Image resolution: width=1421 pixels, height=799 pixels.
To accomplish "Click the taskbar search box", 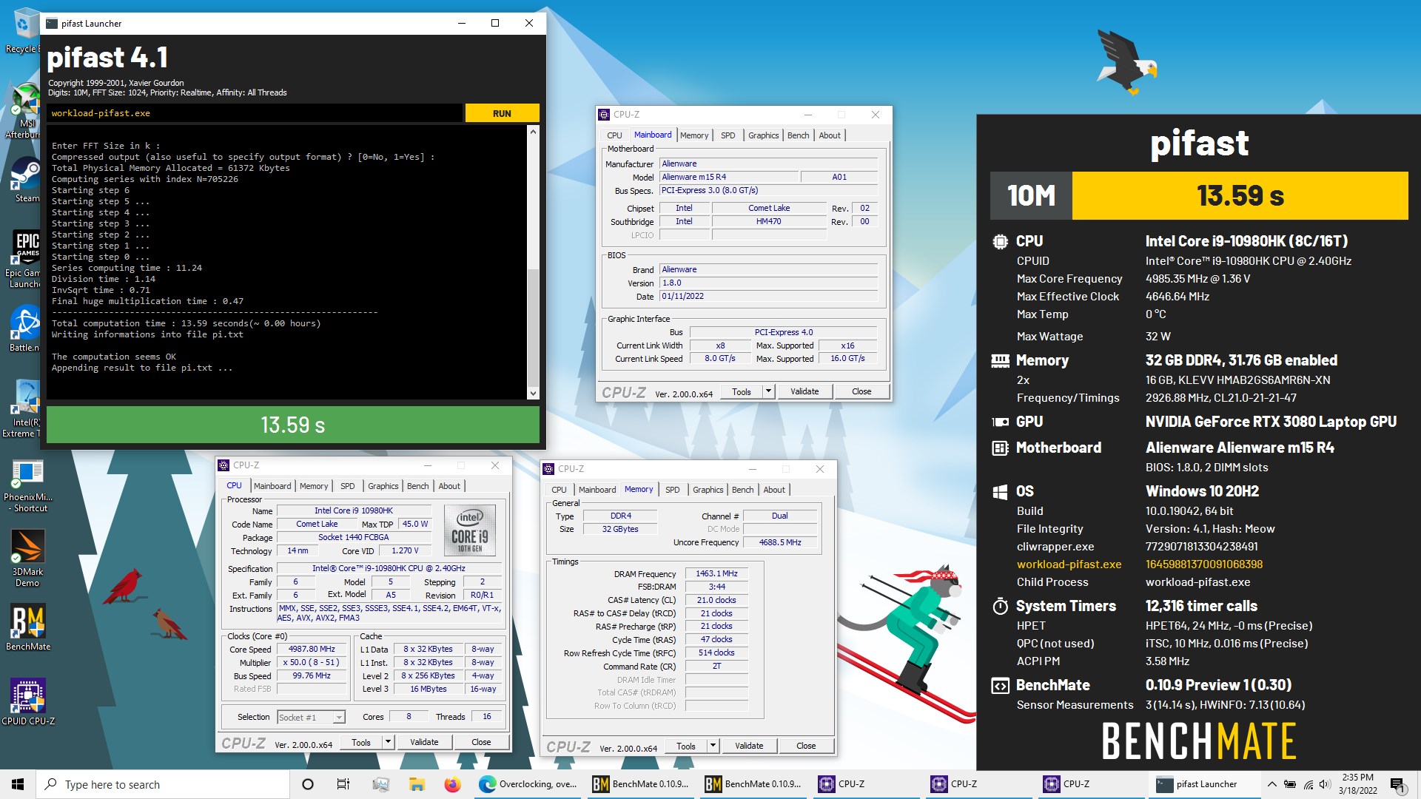I will click(163, 784).
